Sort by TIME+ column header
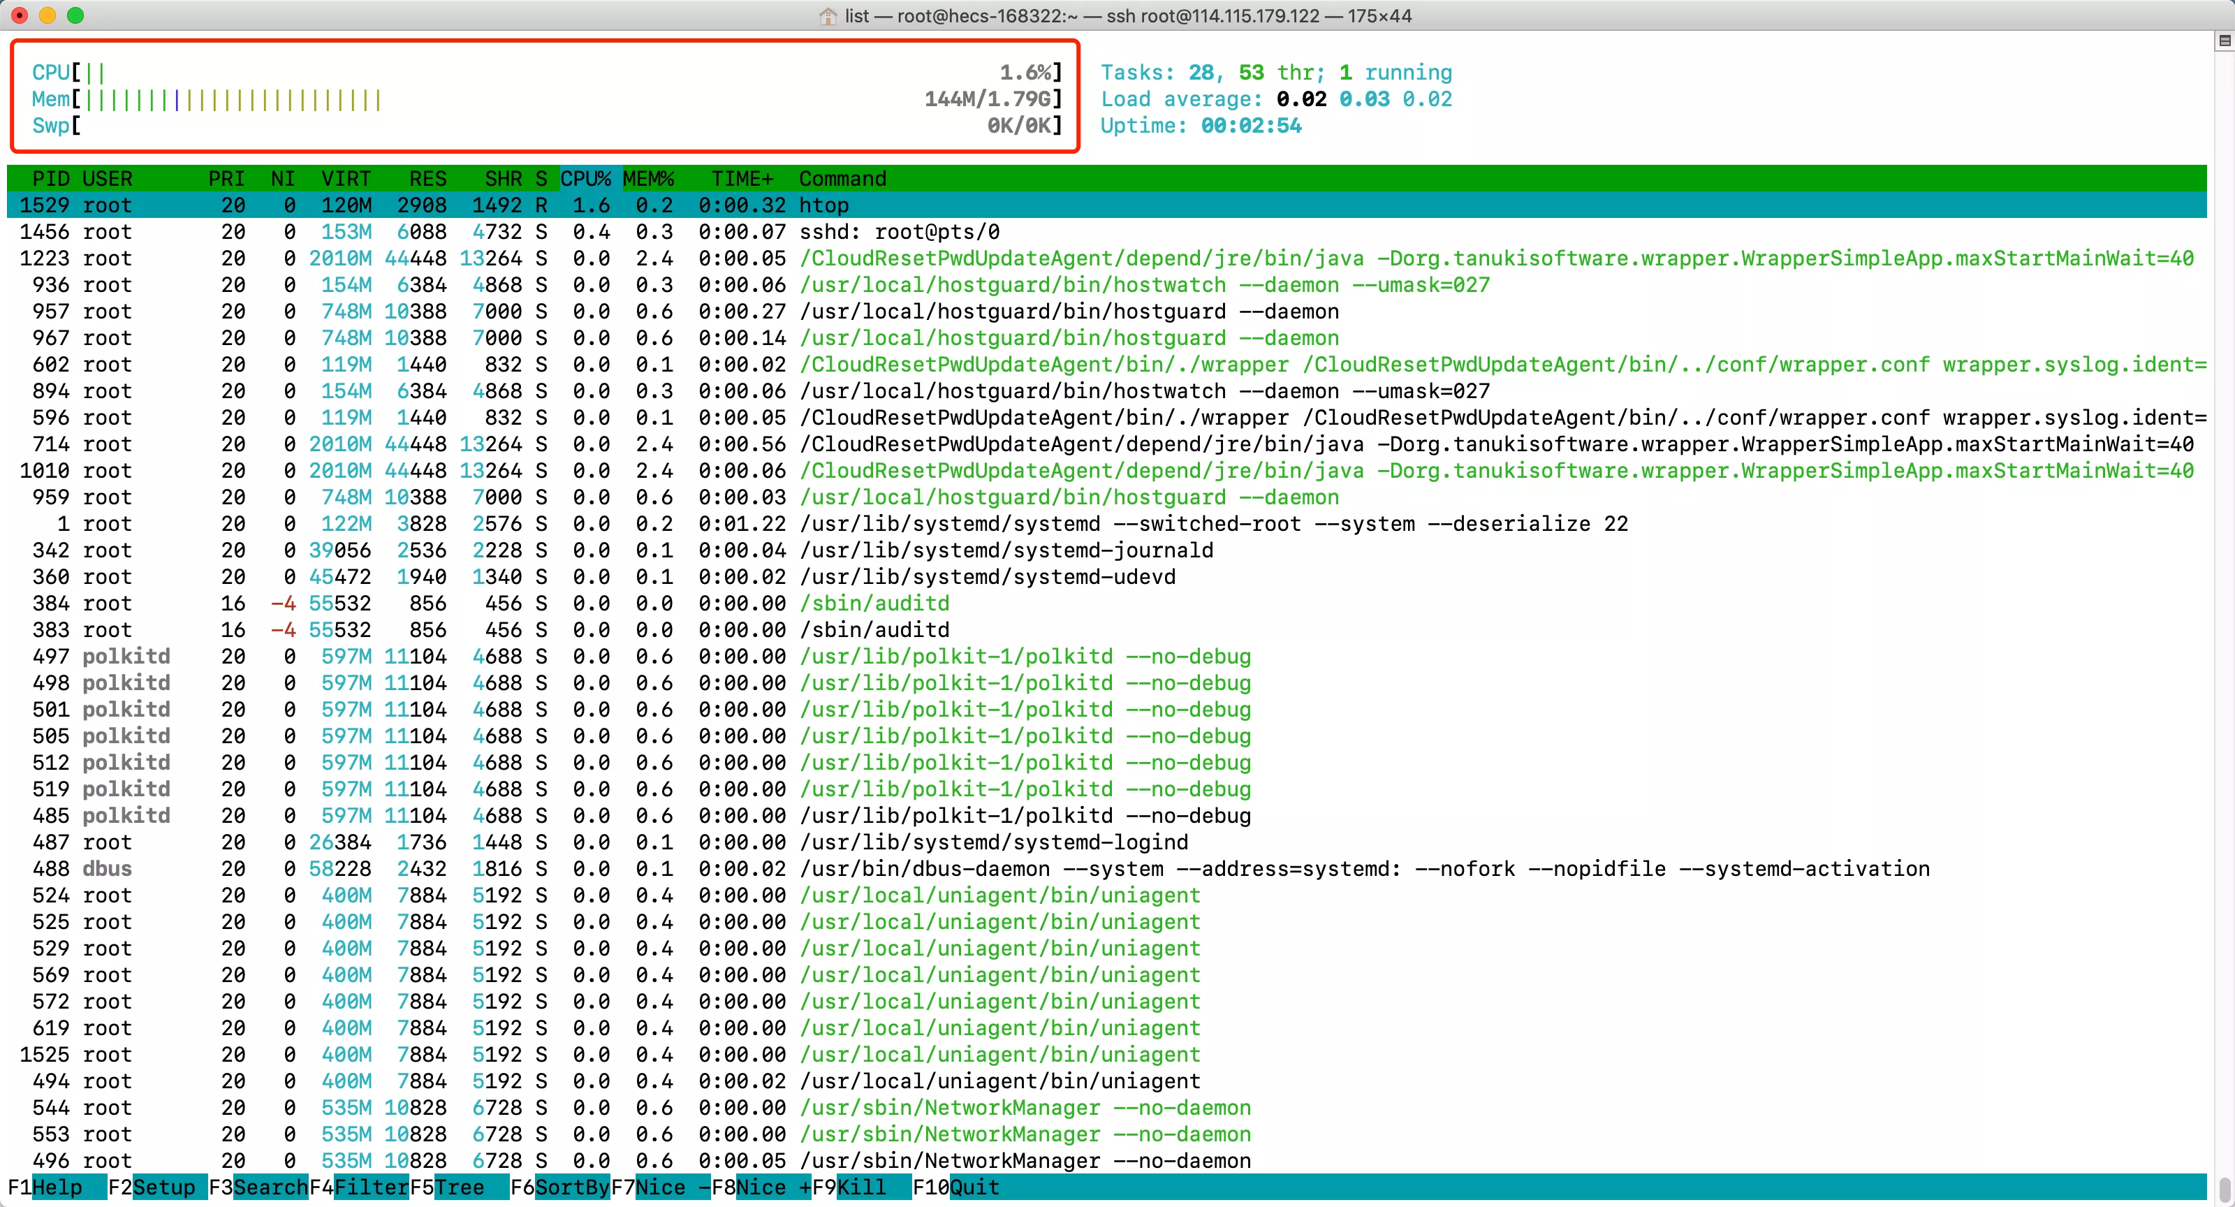 [742, 179]
